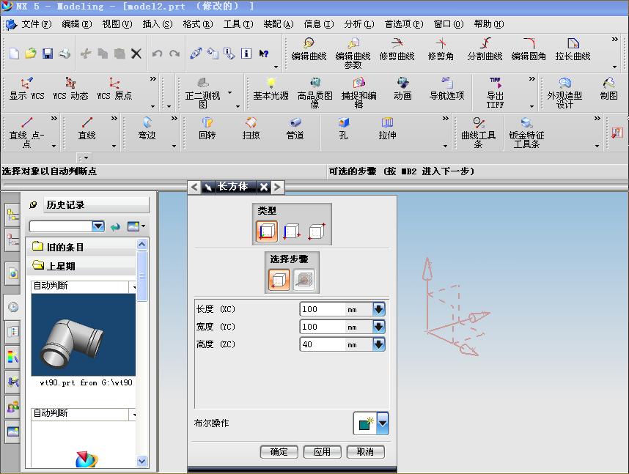Select the 拉长曲线 tool

click(573, 49)
